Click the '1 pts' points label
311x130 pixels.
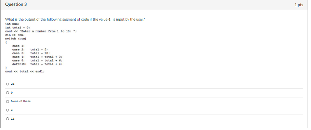pos(299,5)
